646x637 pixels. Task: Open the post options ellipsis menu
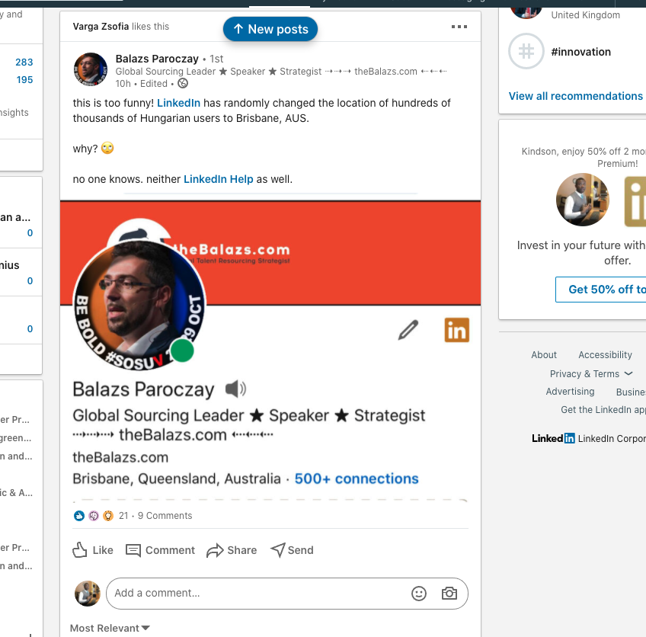459,26
